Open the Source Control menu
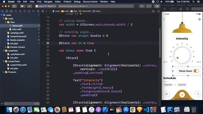The image size is (203, 114). (x=90, y=2)
